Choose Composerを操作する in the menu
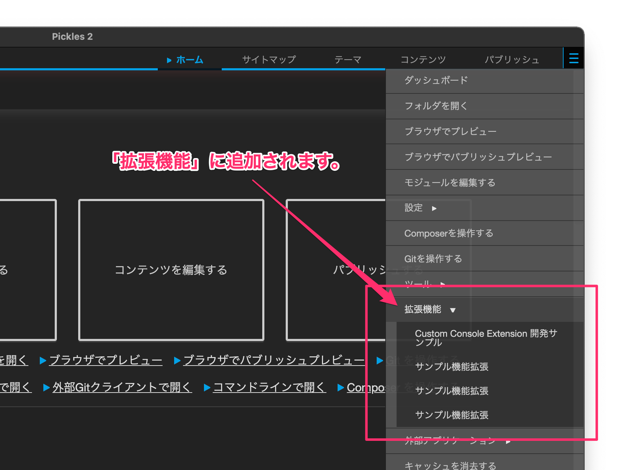This screenshot has height=470, width=624. (x=449, y=233)
